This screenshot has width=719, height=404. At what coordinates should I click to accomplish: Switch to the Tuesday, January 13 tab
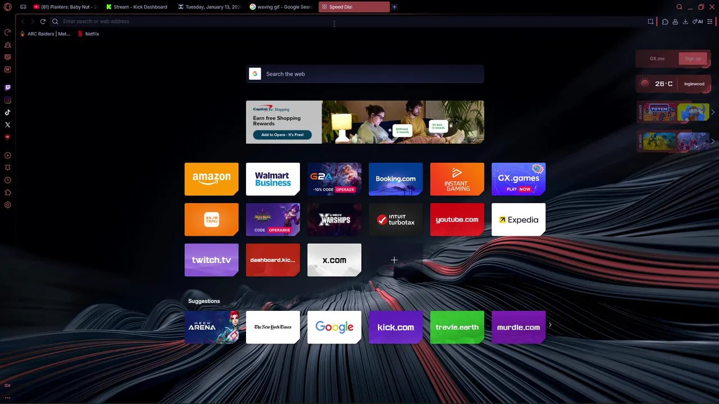click(x=208, y=7)
